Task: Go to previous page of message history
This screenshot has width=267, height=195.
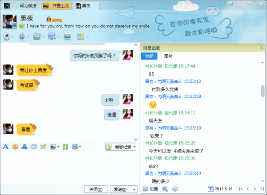Action: [x=248, y=189]
